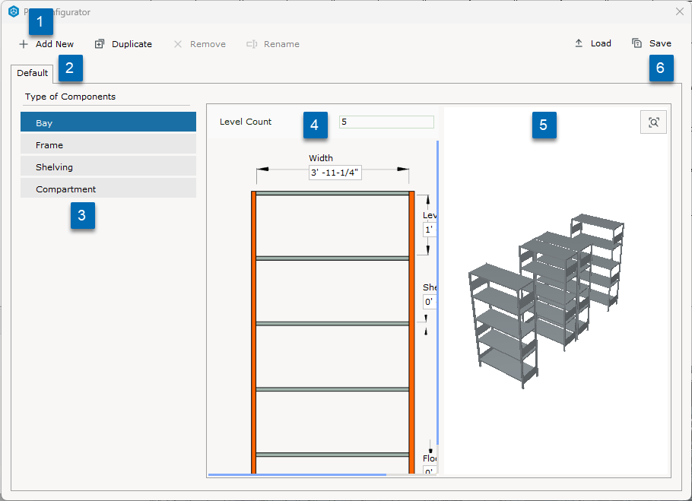The image size is (692, 501).
Task: Switch to the Default configuration tab
Action: [30, 72]
